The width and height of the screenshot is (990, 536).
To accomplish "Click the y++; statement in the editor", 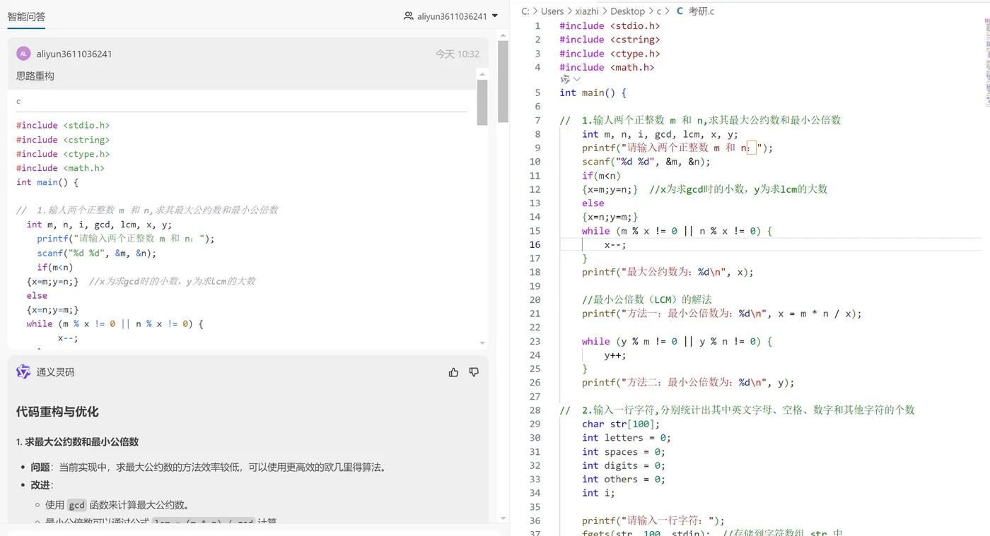I will 615,355.
